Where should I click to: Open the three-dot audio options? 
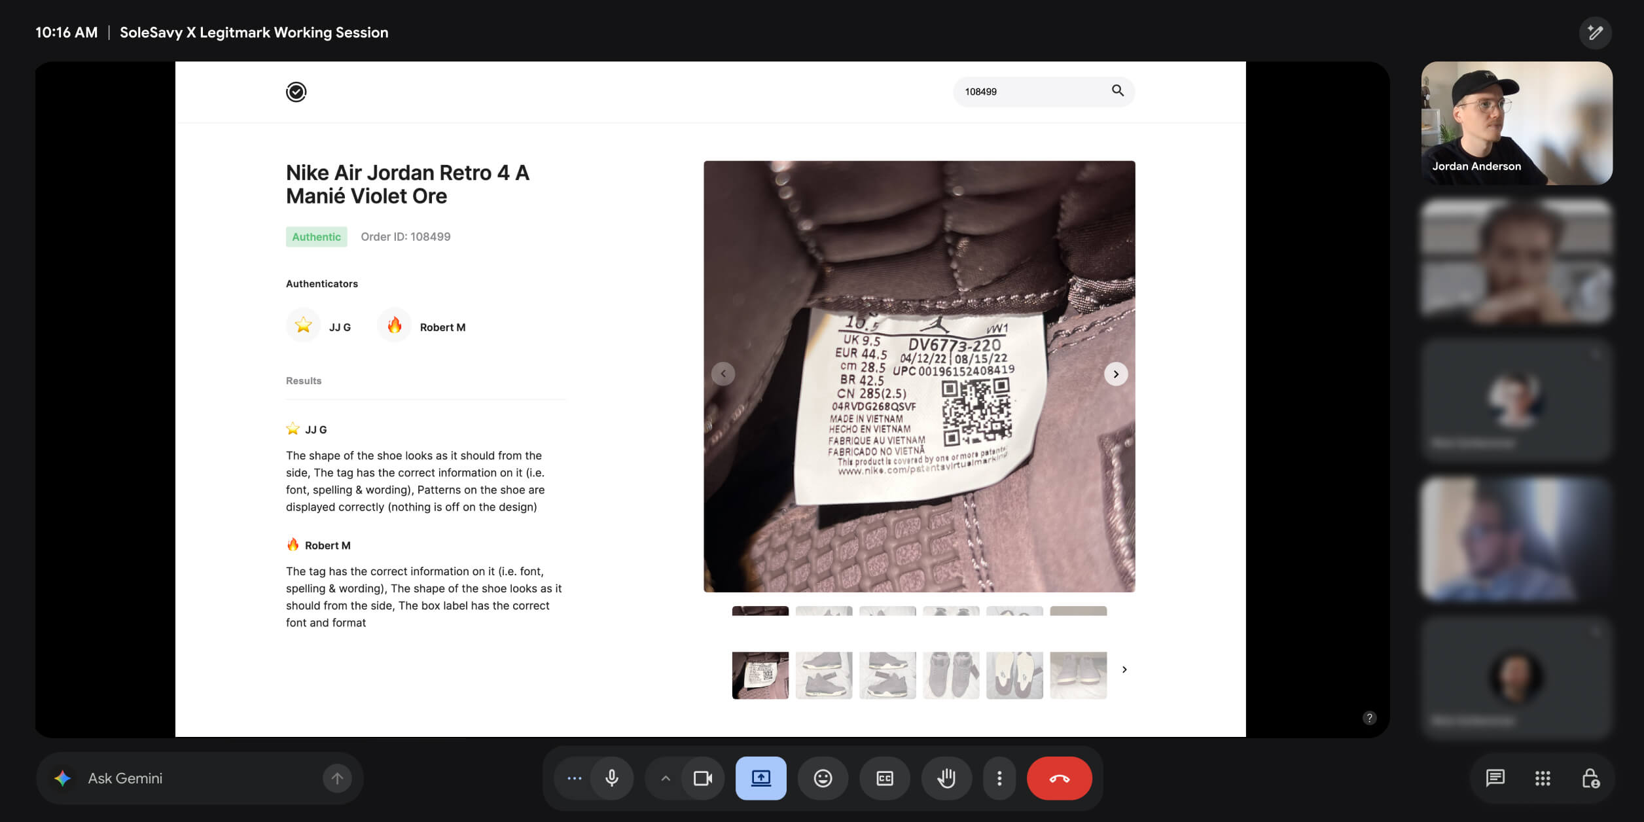[574, 778]
